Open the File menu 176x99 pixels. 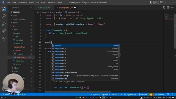(8, 2)
